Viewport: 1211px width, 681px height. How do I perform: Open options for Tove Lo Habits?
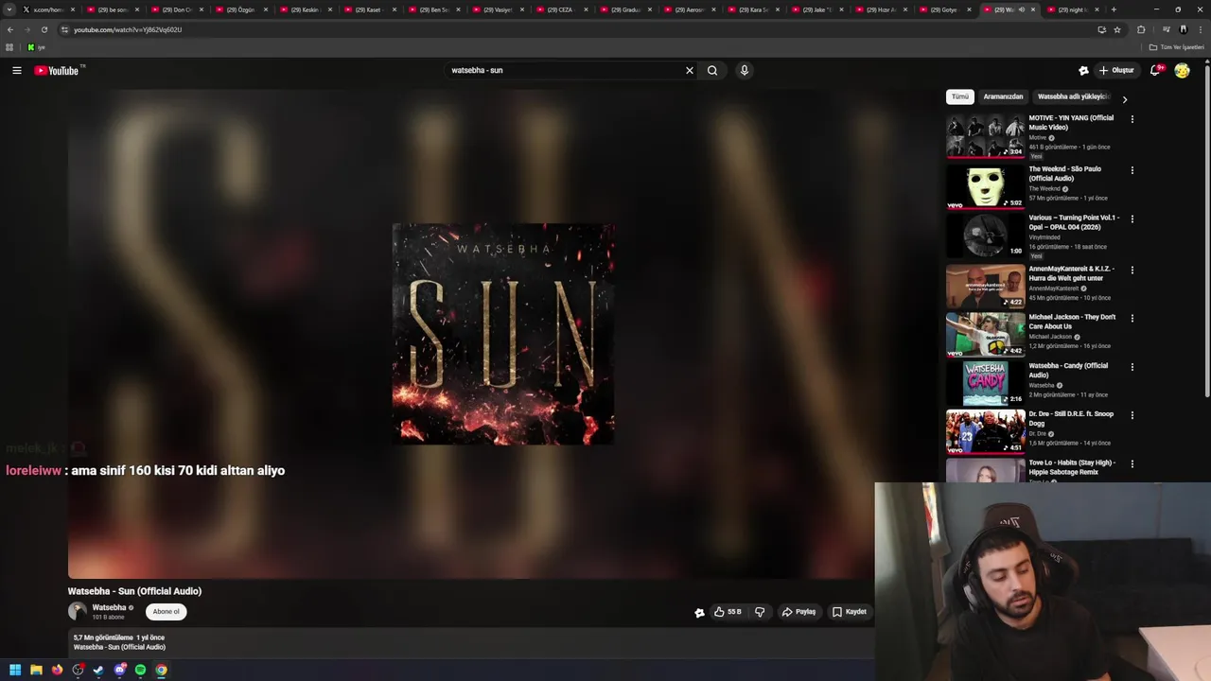1132,463
